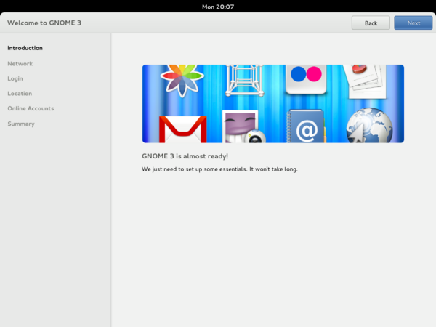Click the Next button
Image resolution: width=436 pixels, height=327 pixels.
(413, 23)
